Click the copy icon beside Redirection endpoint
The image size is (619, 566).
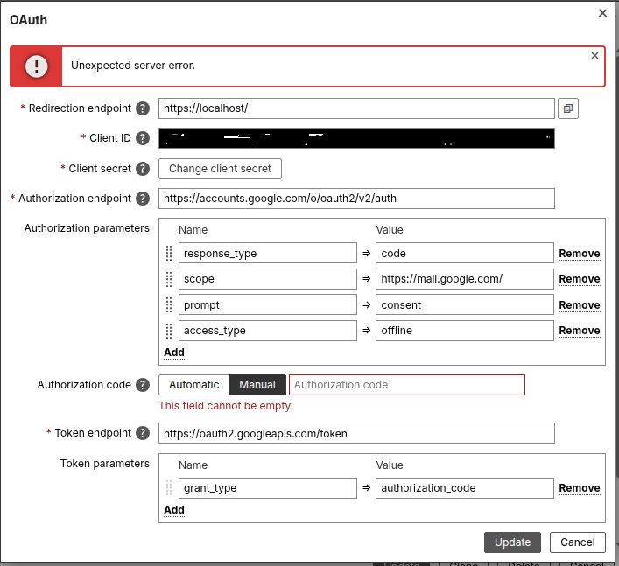tap(567, 108)
